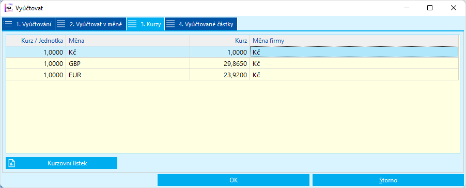Image resolution: width=466 pixels, height=188 pixels.
Task: Click the Kurz / Jednotka column header
Action: click(36, 41)
